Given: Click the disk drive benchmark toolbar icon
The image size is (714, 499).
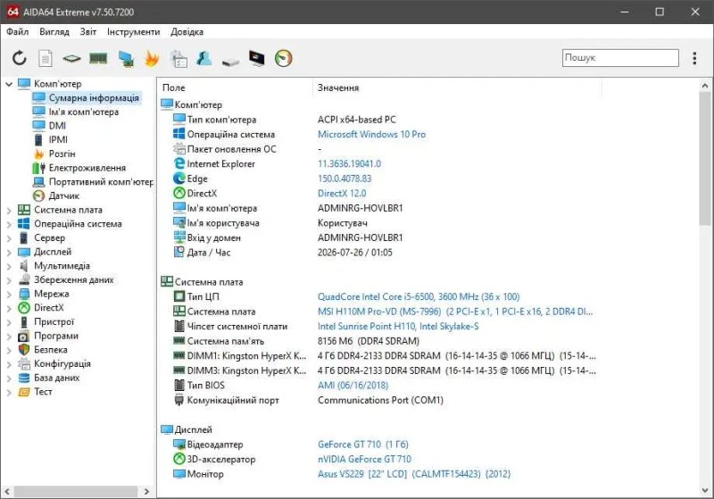Looking at the screenshot, I should pos(230,61).
